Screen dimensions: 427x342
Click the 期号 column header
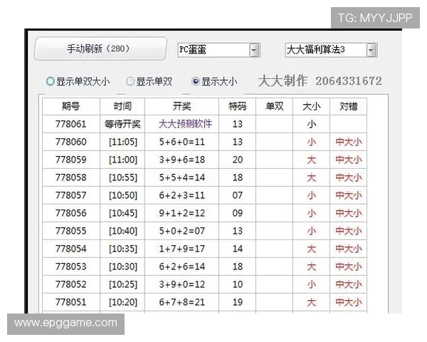point(71,106)
